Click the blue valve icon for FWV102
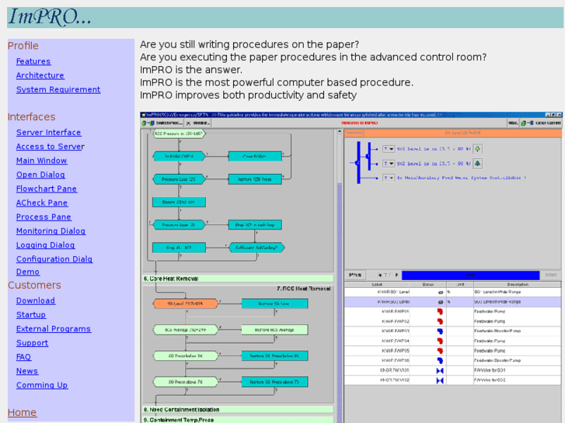Screen dimensions: 565x423 [x=440, y=380]
